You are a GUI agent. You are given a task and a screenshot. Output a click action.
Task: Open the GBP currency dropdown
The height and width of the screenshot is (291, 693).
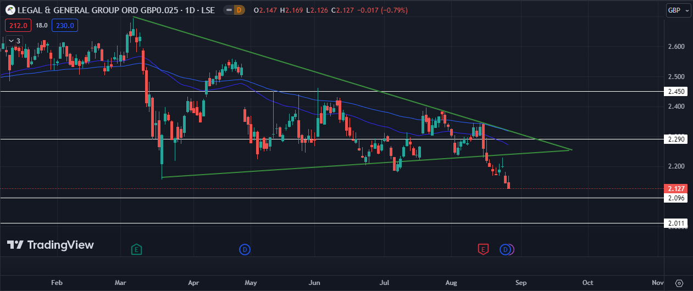pos(678,10)
